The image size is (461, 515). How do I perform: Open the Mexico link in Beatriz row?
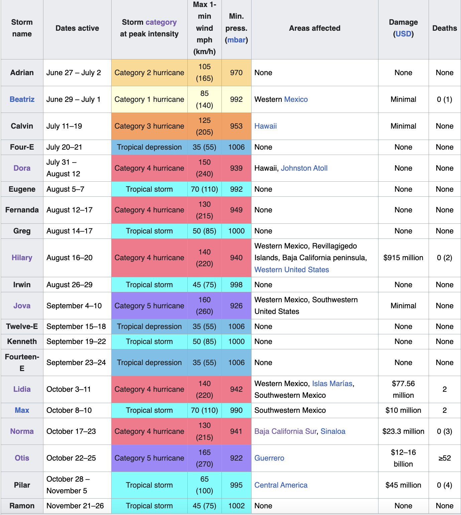coord(296,99)
